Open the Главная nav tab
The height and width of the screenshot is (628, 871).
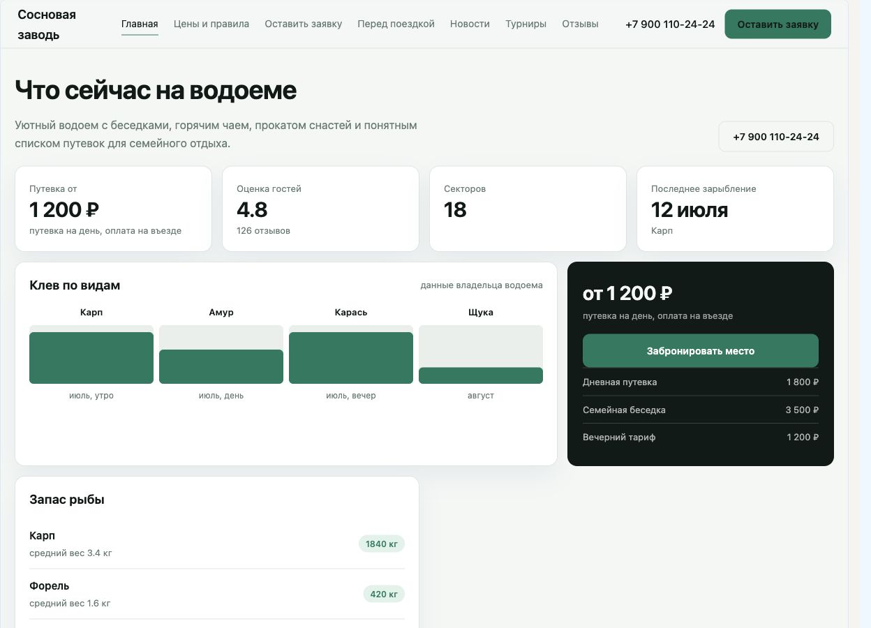point(140,24)
